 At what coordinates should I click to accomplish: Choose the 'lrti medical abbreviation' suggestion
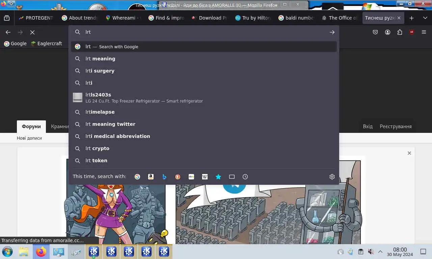[204, 136]
